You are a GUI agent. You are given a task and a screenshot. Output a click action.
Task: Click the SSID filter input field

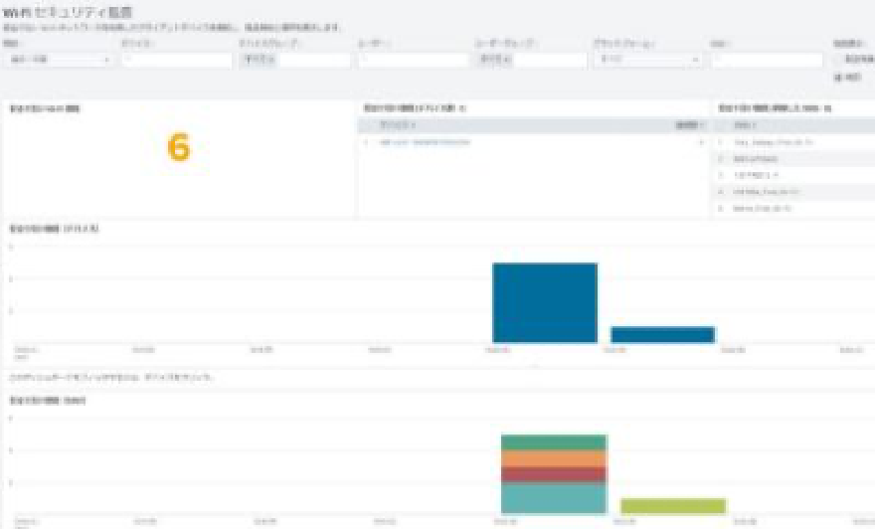765,61
